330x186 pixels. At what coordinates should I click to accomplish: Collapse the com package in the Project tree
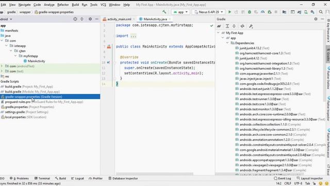2,40
